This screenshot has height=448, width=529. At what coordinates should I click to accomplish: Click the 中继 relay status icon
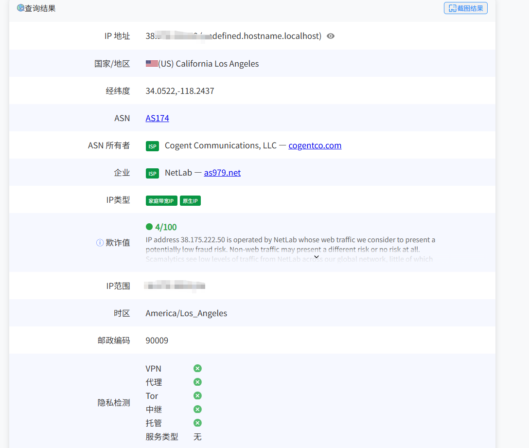pyautogui.click(x=197, y=409)
